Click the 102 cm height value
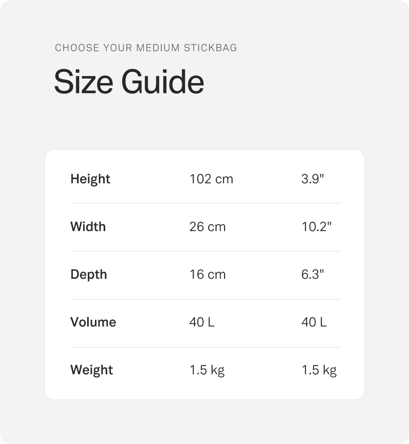The height and width of the screenshot is (444, 409). (x=211, y=179)
